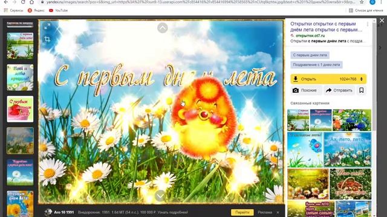This screenshot has width=387, height=217.
Task: Open the Яндекс bookmark
Action: click(x=36, y=10)
